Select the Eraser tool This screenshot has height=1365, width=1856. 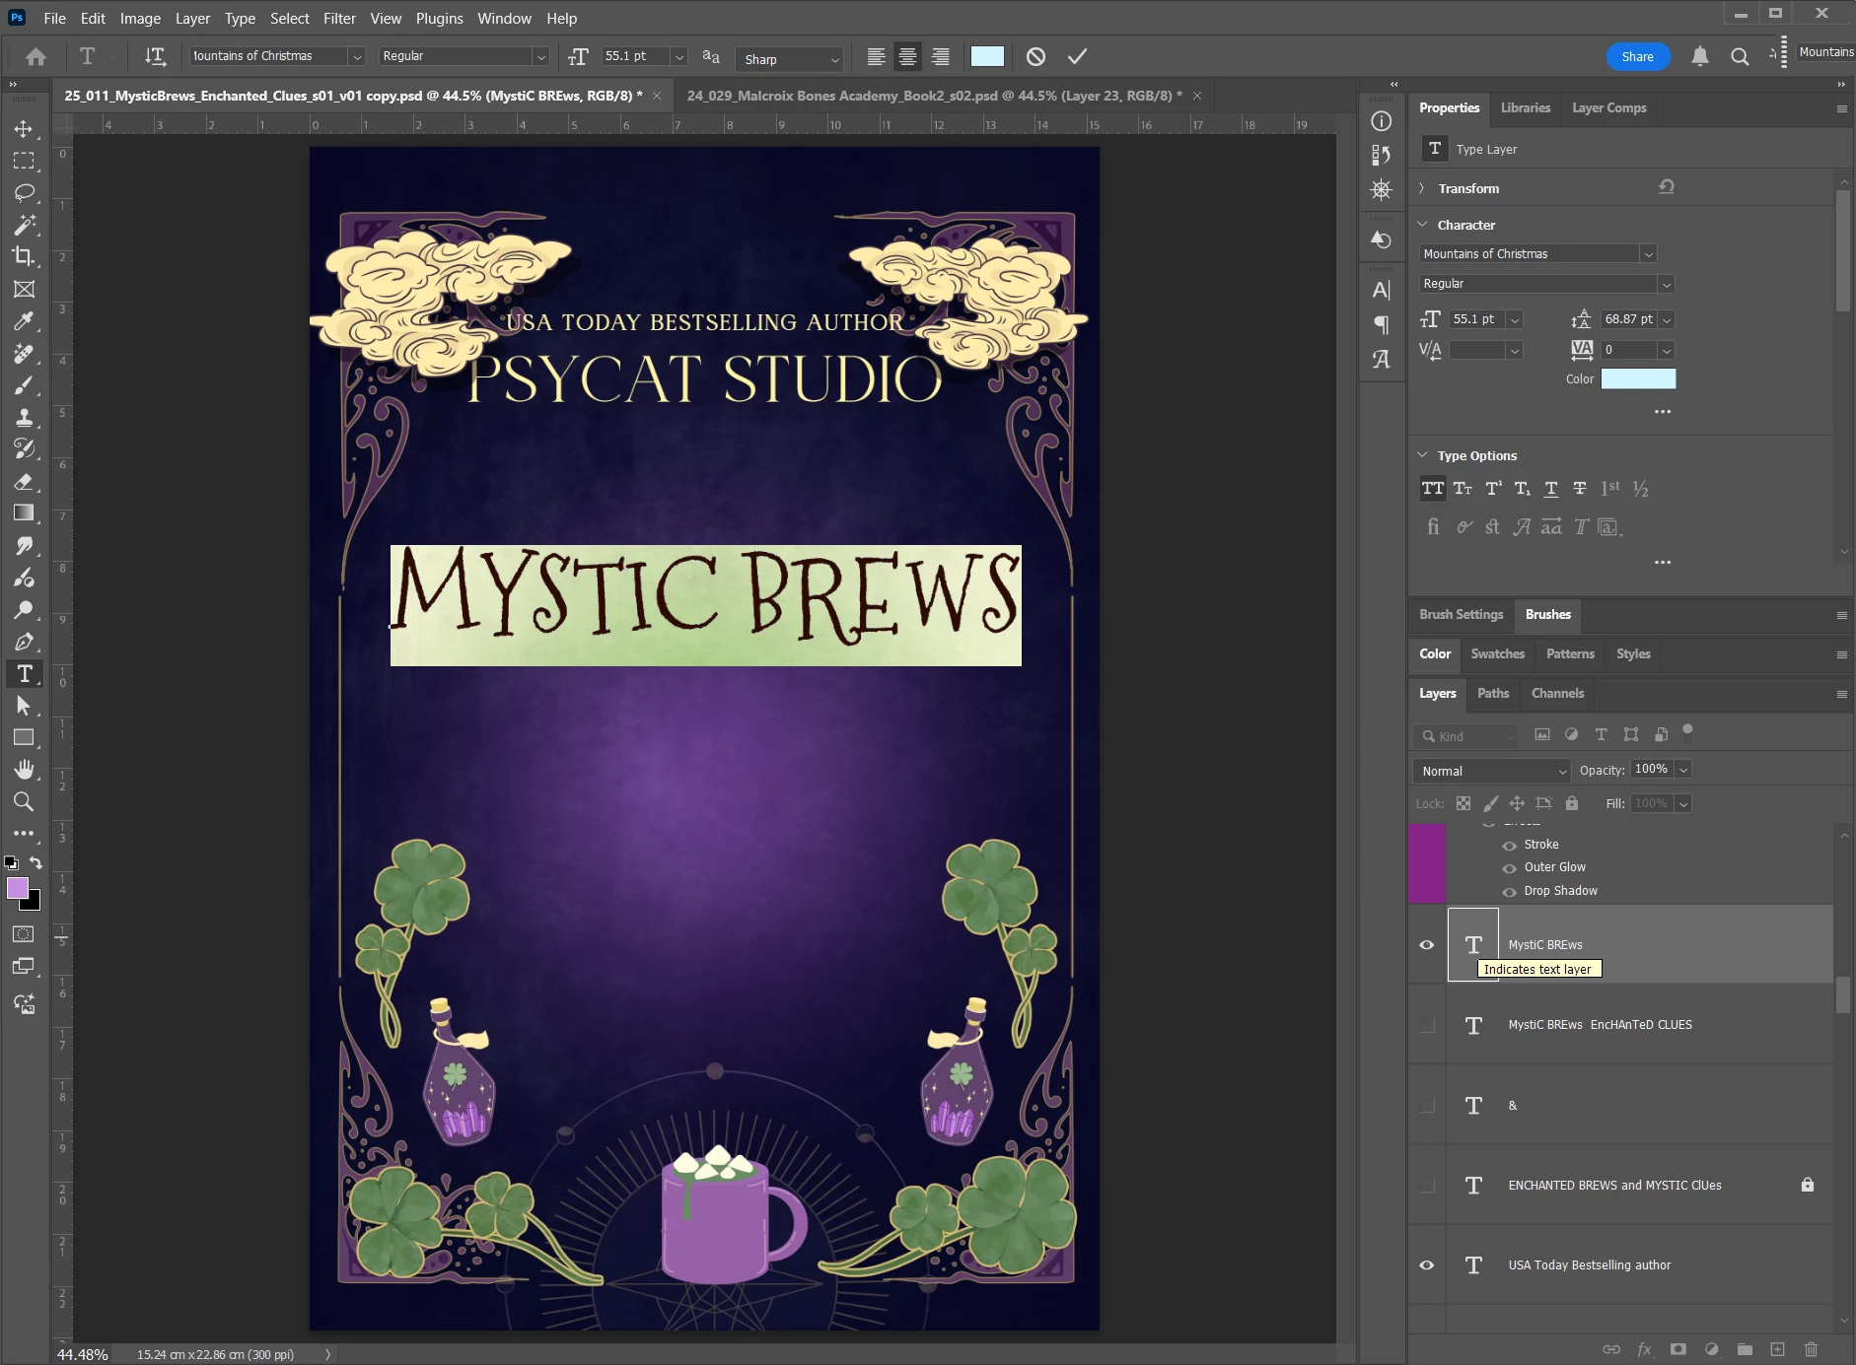pos(24,482)
